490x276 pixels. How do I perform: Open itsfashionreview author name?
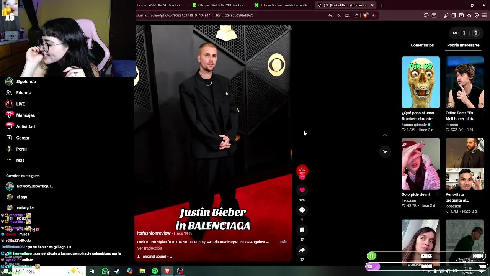point(154,233)
